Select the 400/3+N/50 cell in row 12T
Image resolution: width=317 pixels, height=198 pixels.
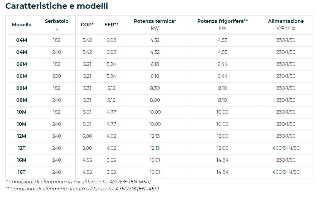(286, 148)
